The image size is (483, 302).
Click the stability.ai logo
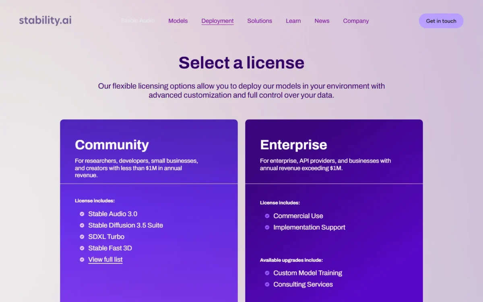click(45, 21)
